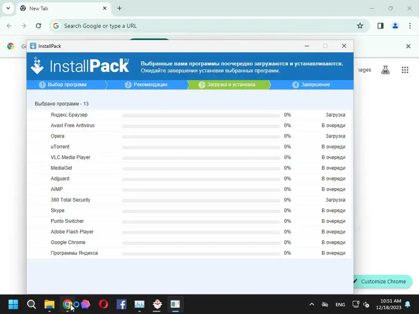Go to step 2 Рекомендации
The width and height of the screenshot is (419, 314).
(146, 85)
